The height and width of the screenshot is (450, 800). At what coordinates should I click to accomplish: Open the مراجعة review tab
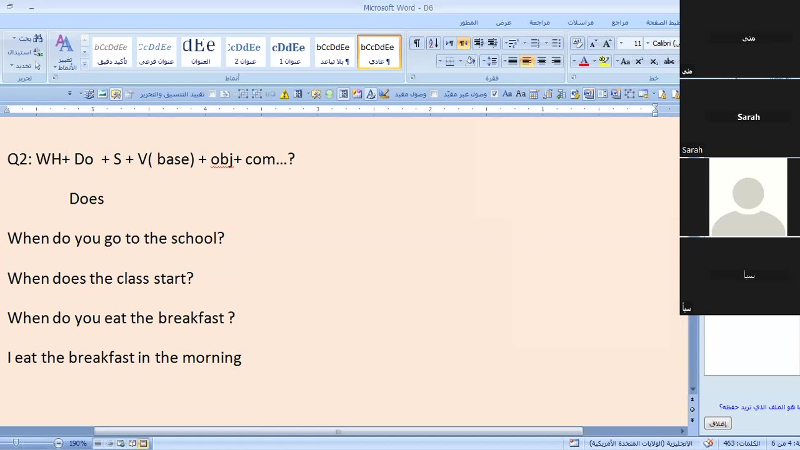coord(539,22)
